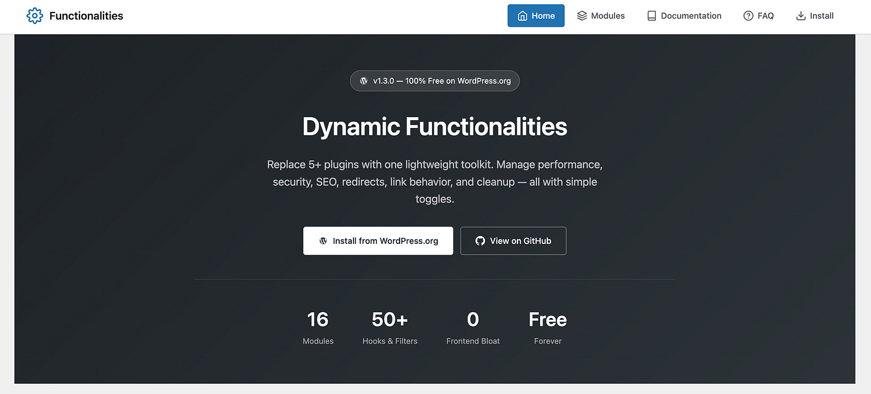This screenshot has height=394, width=871.
Task: Click the gear logo icon beside Functionalities
Action: tap(35, 16)
